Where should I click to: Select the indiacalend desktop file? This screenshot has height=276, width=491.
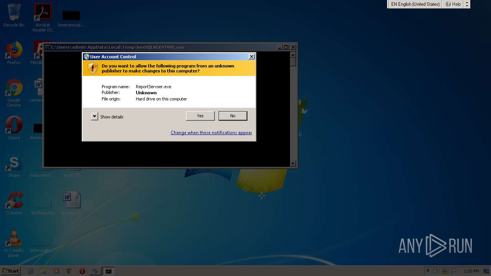click(43, 172)
